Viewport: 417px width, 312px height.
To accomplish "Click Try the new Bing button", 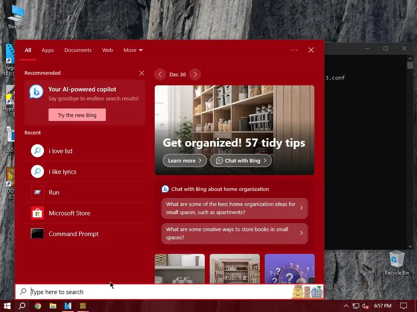I will [x=77, y=115].
